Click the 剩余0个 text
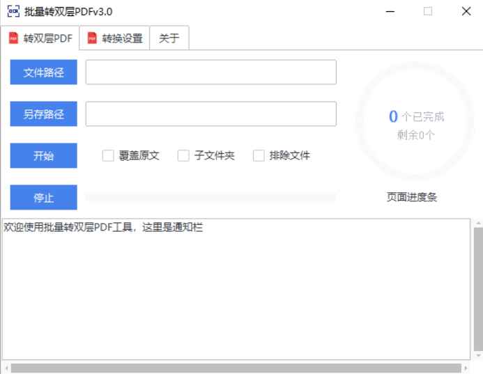This screenshot has width=483, height=374. tap(416, 135)
